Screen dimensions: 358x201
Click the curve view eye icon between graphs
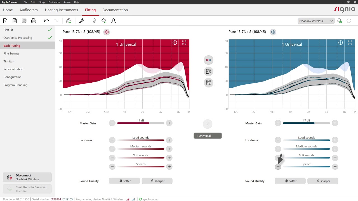[208, 83]
